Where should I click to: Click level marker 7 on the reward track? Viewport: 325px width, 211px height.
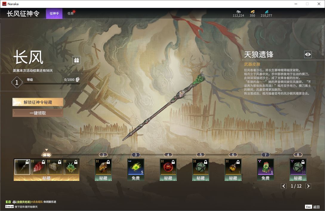266,155
